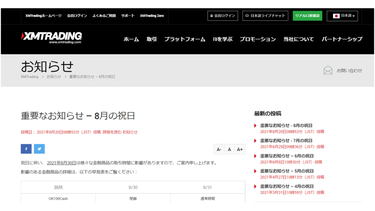Click the article title 重要なお知らせ – 8月の祝日
375x211 pixels.
[x=78, y=116]
